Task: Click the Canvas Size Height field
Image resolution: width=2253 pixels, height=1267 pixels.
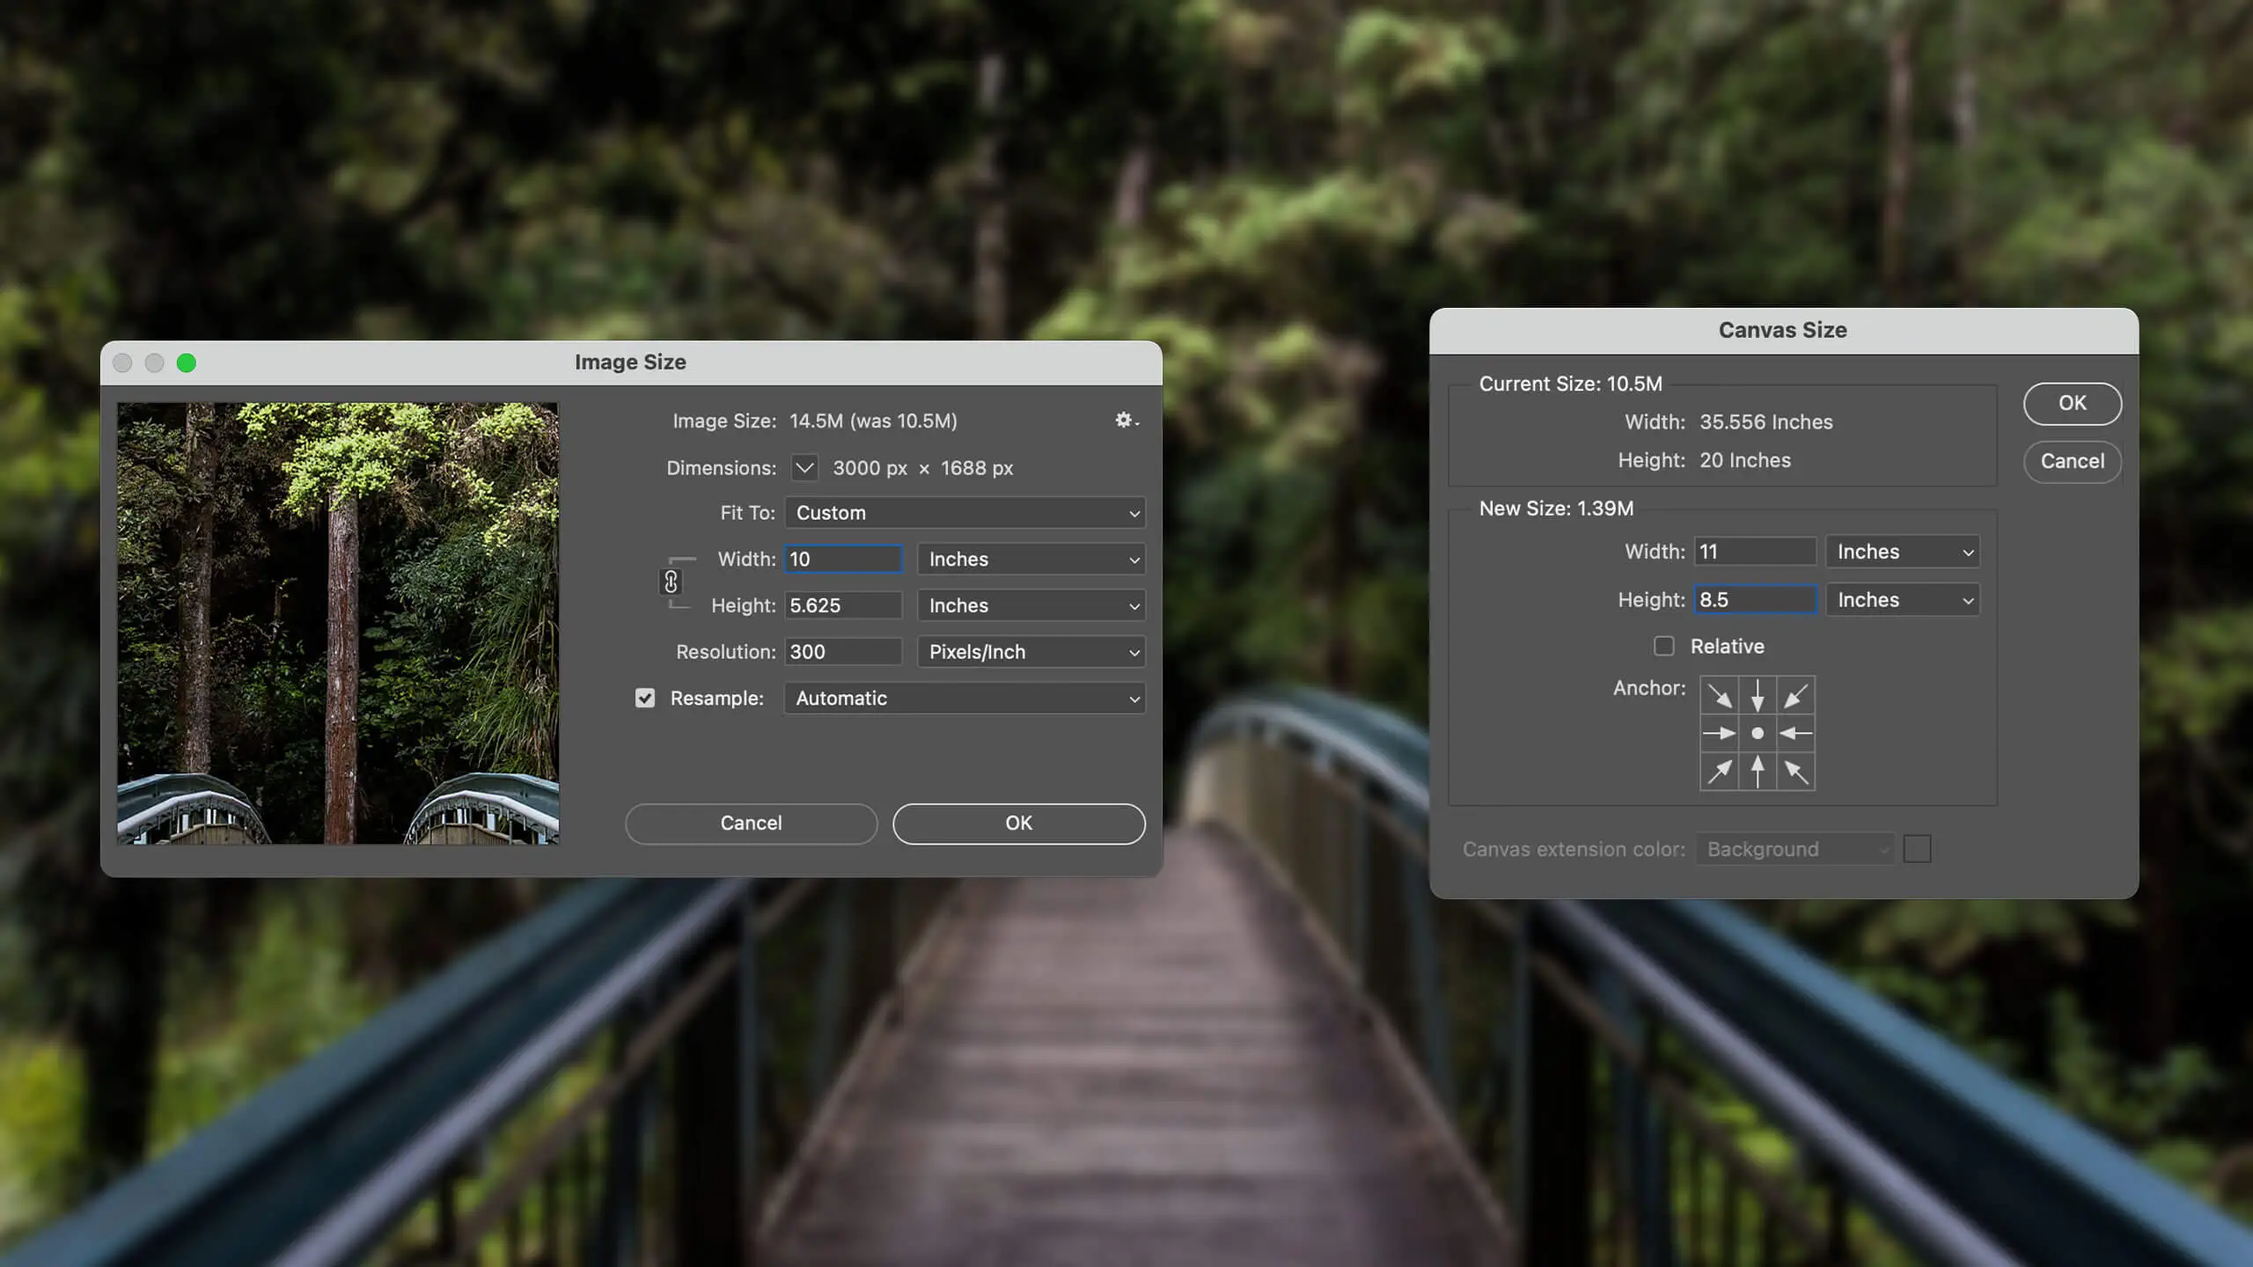Action: [x=1756, y=599]
